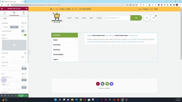
Task: Open the Contact nav link
Action: [x=99, y=18]
